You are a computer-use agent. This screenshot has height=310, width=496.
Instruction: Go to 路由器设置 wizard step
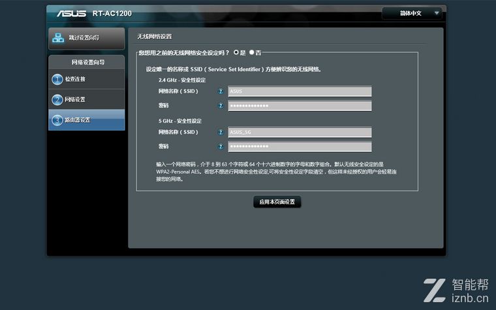87,120
